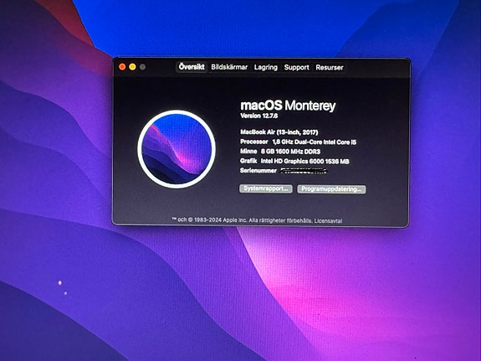Click the greyed-out zoom window button
Viewport: 481px width, 361px height.
click(143, 67)
